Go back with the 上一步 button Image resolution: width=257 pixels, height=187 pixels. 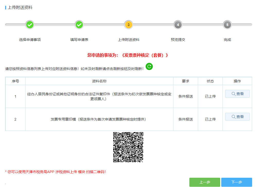[205, 182]
